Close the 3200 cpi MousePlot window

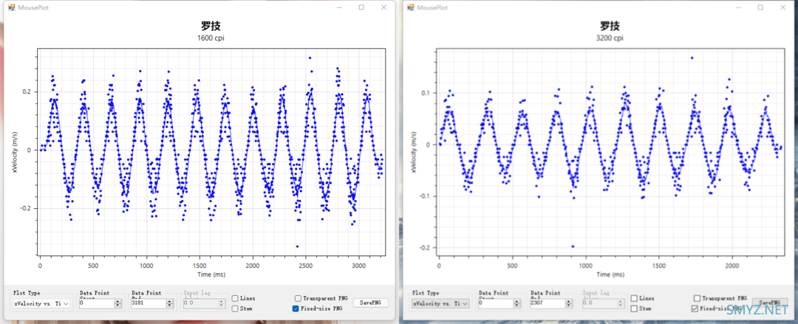pyautogui.click(x=782, y=7)
